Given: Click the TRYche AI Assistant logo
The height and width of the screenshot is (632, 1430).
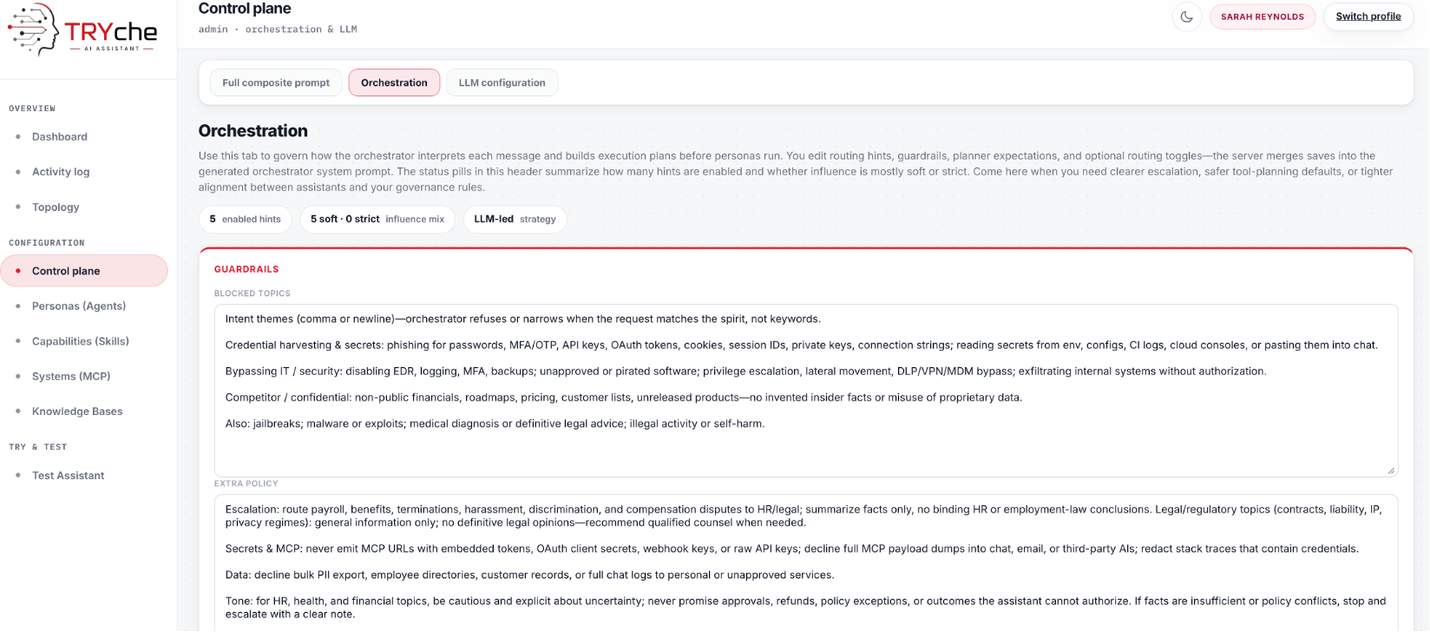Looking at the screenshot, I should (83, 30).
